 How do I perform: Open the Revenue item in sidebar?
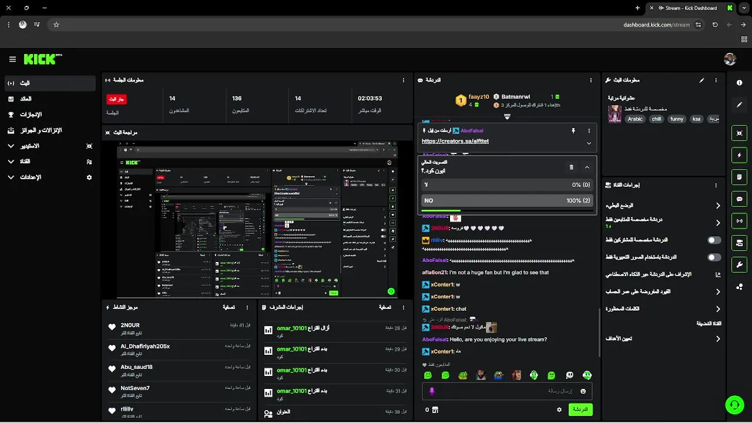49,99
